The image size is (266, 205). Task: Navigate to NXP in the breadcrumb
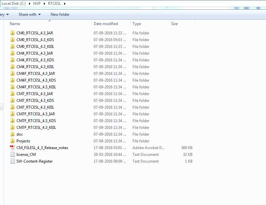click(x=37, y=4)
